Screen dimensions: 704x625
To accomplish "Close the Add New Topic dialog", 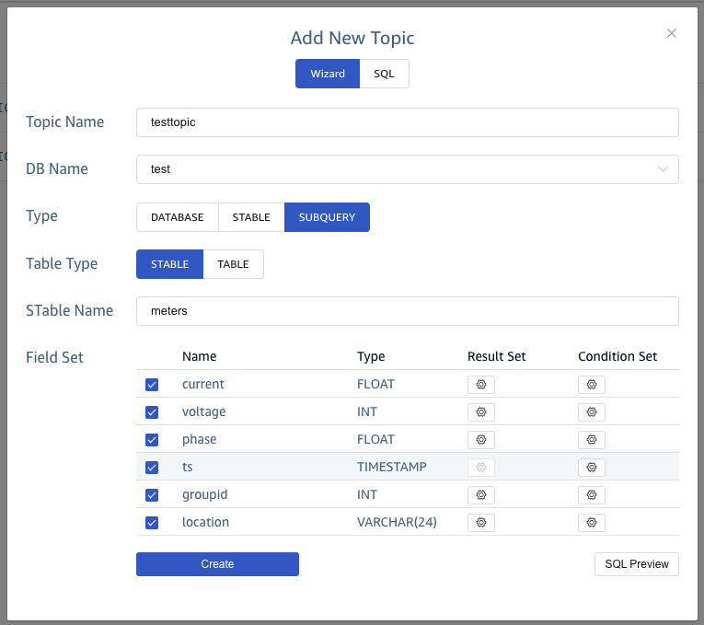I will point(672,33).
